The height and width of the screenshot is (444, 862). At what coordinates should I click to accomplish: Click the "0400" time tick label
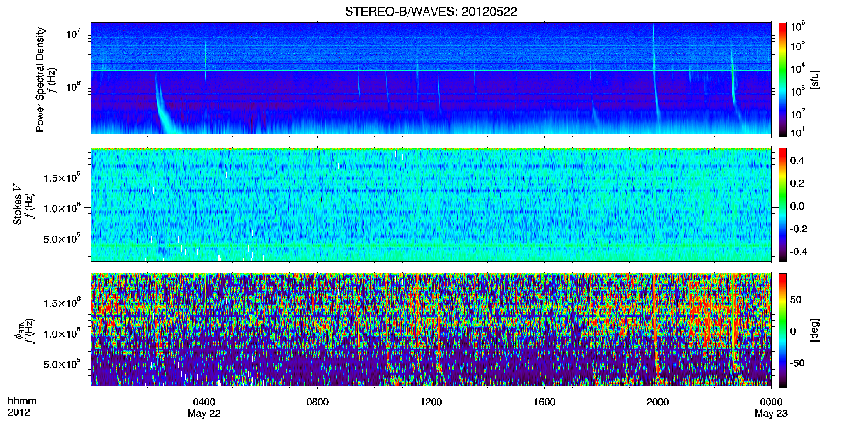[x=204, y=402]
